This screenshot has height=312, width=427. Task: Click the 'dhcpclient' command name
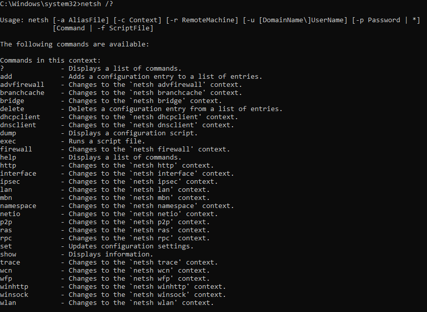click(20, 117)
